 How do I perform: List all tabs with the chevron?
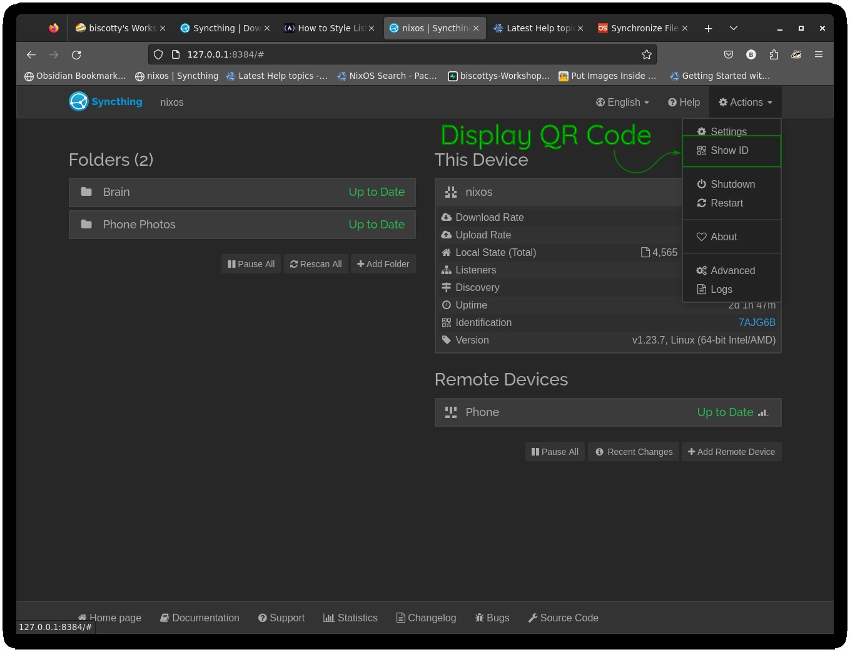734,28
